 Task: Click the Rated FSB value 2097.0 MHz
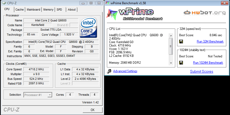[x=36, y=83]
